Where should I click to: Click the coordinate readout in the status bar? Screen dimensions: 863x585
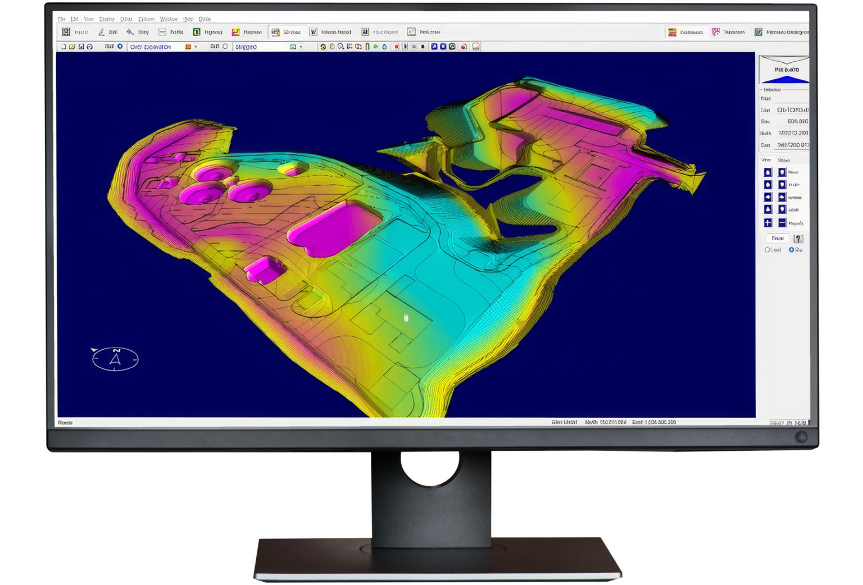coord(607,421)
